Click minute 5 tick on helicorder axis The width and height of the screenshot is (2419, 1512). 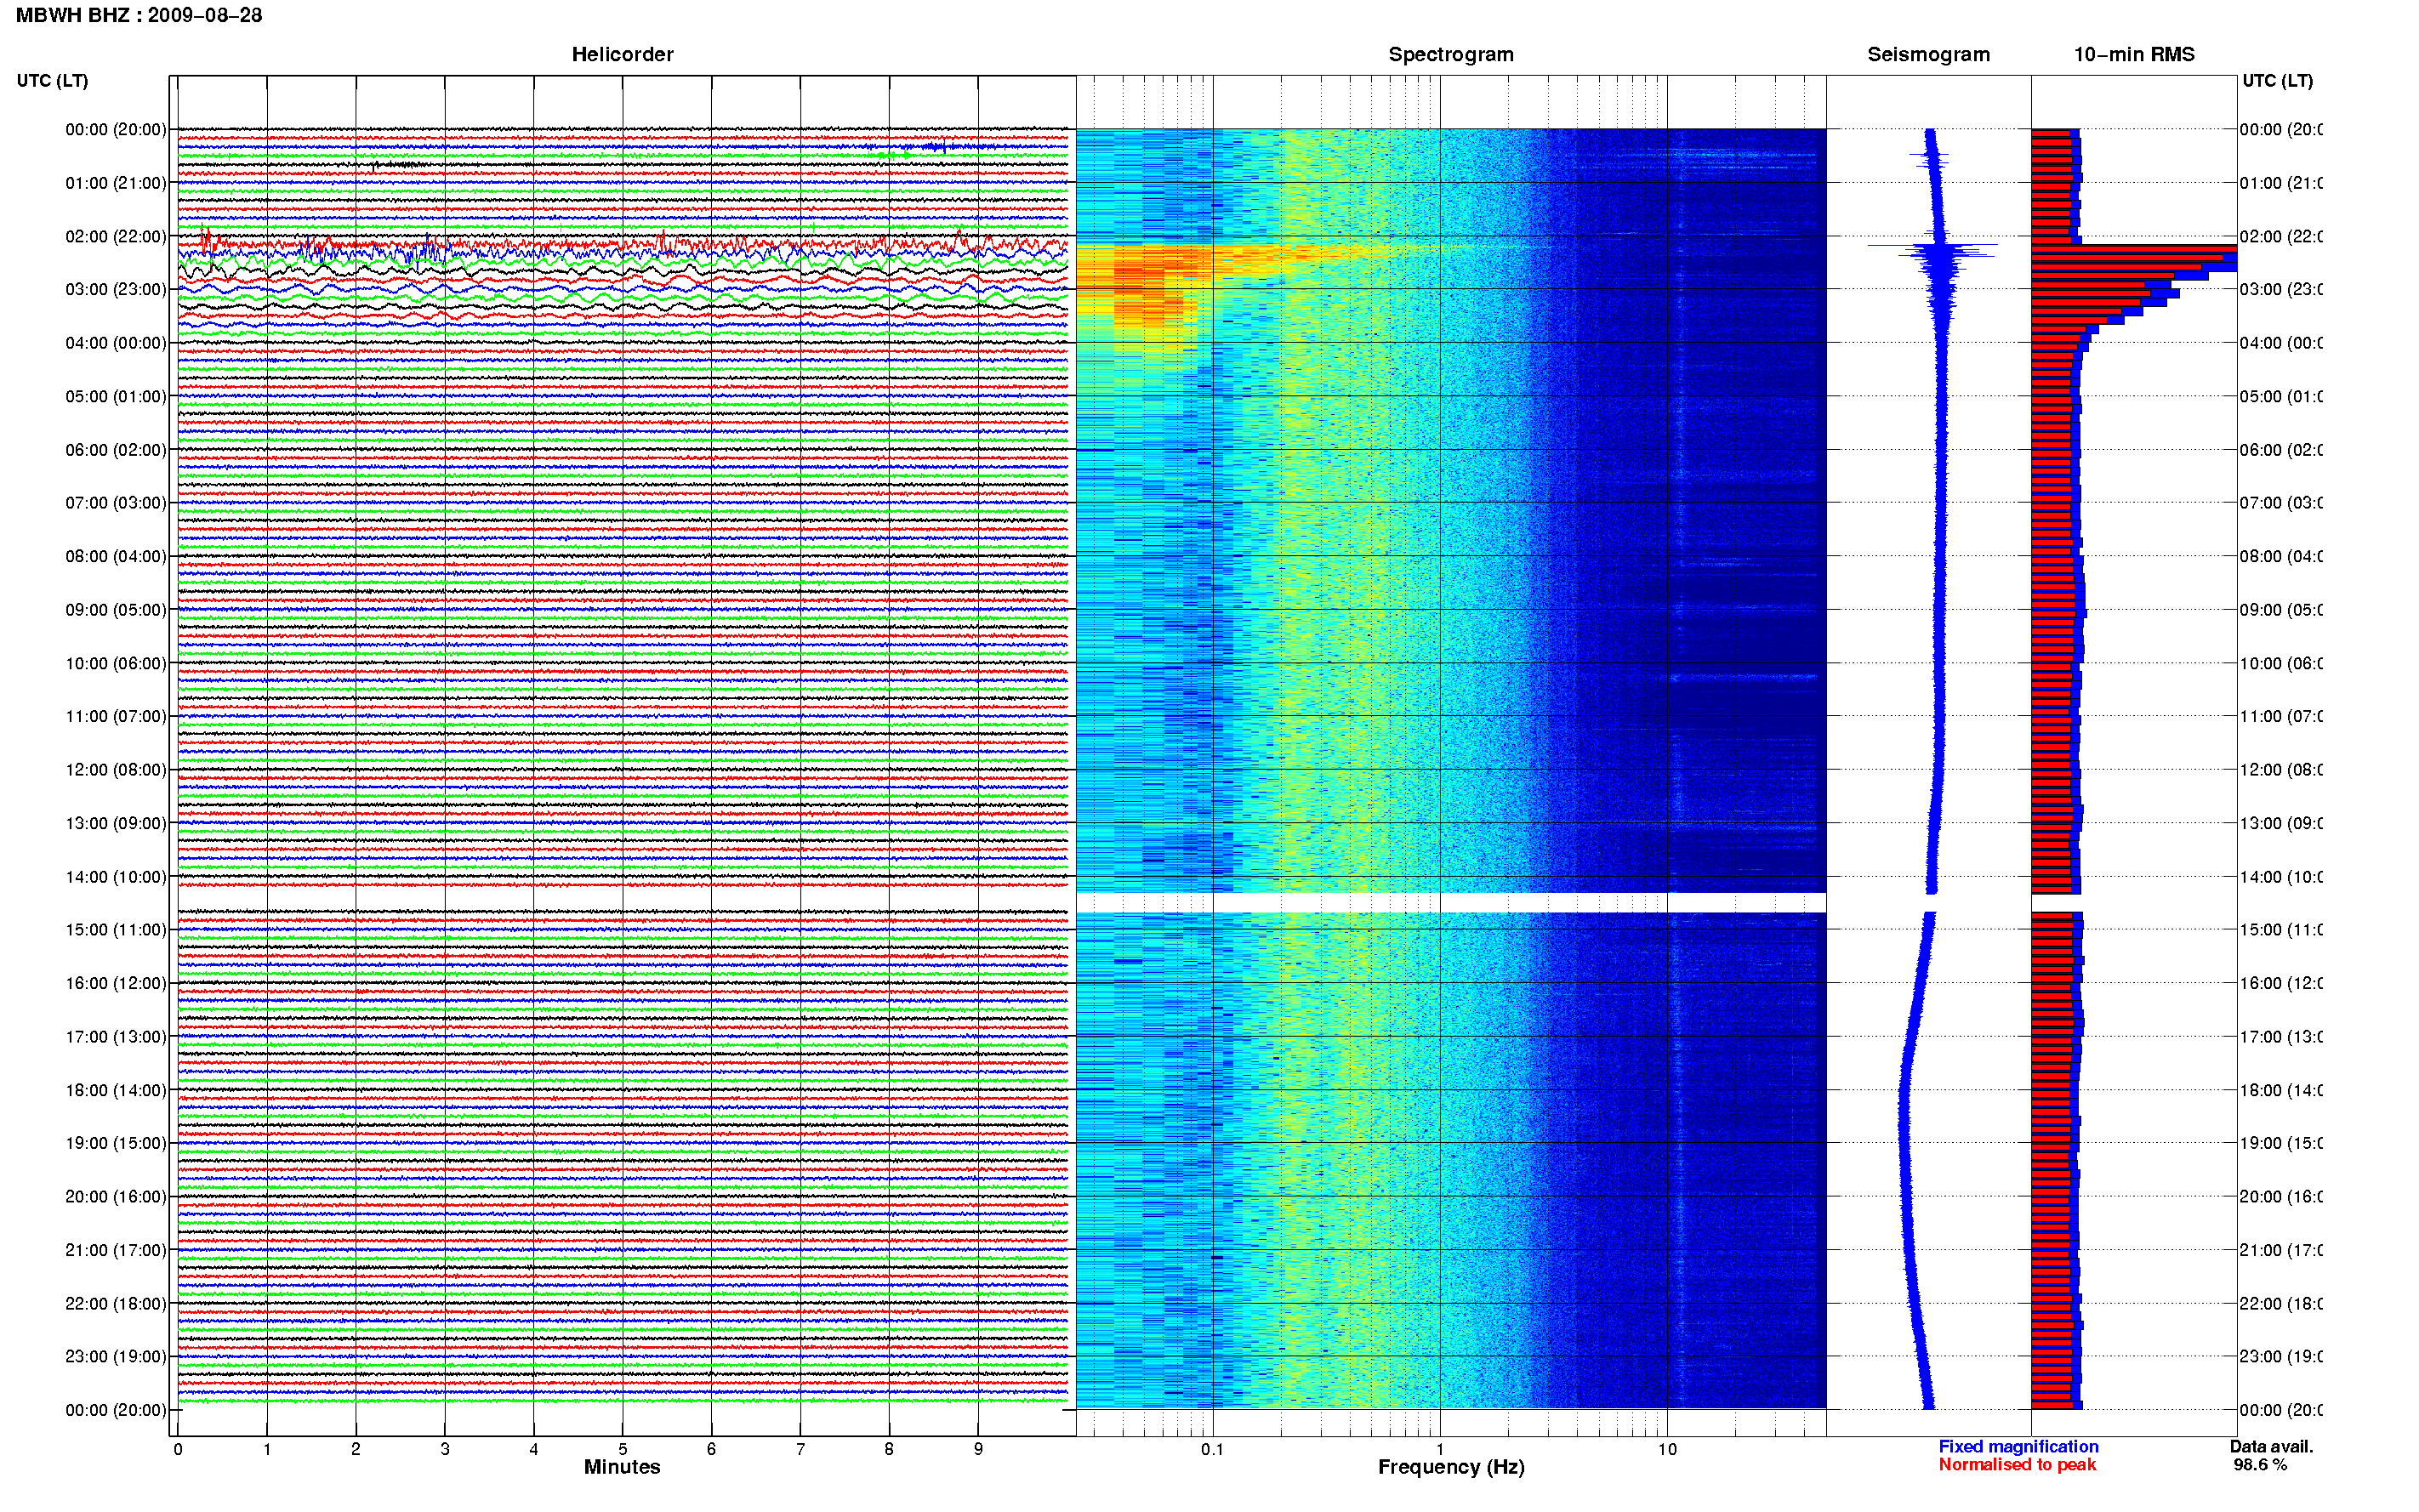pyautogui.click(x=622, y=1449)
